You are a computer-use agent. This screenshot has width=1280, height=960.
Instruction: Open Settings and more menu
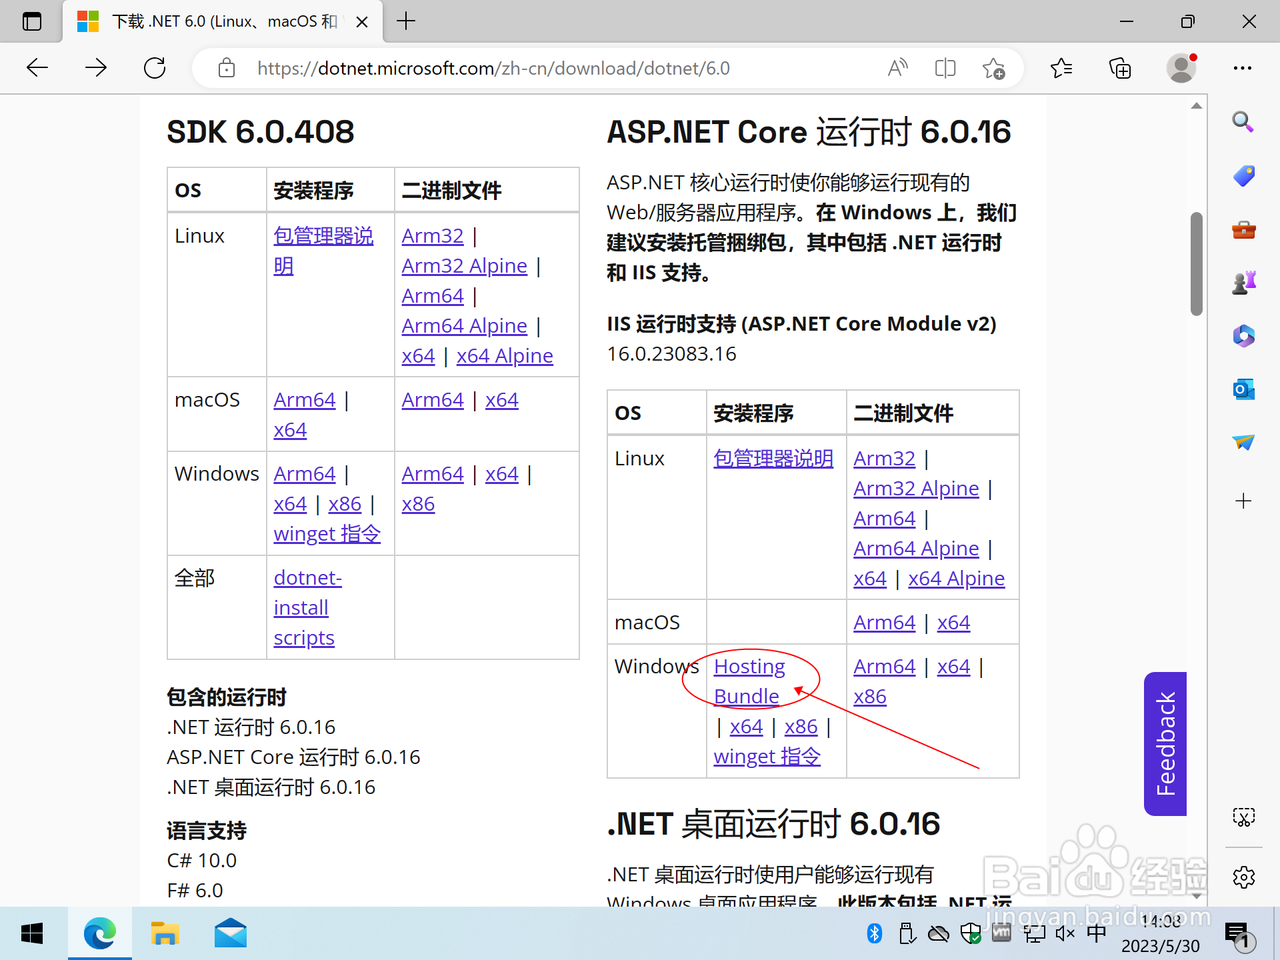click(1243, 68)
